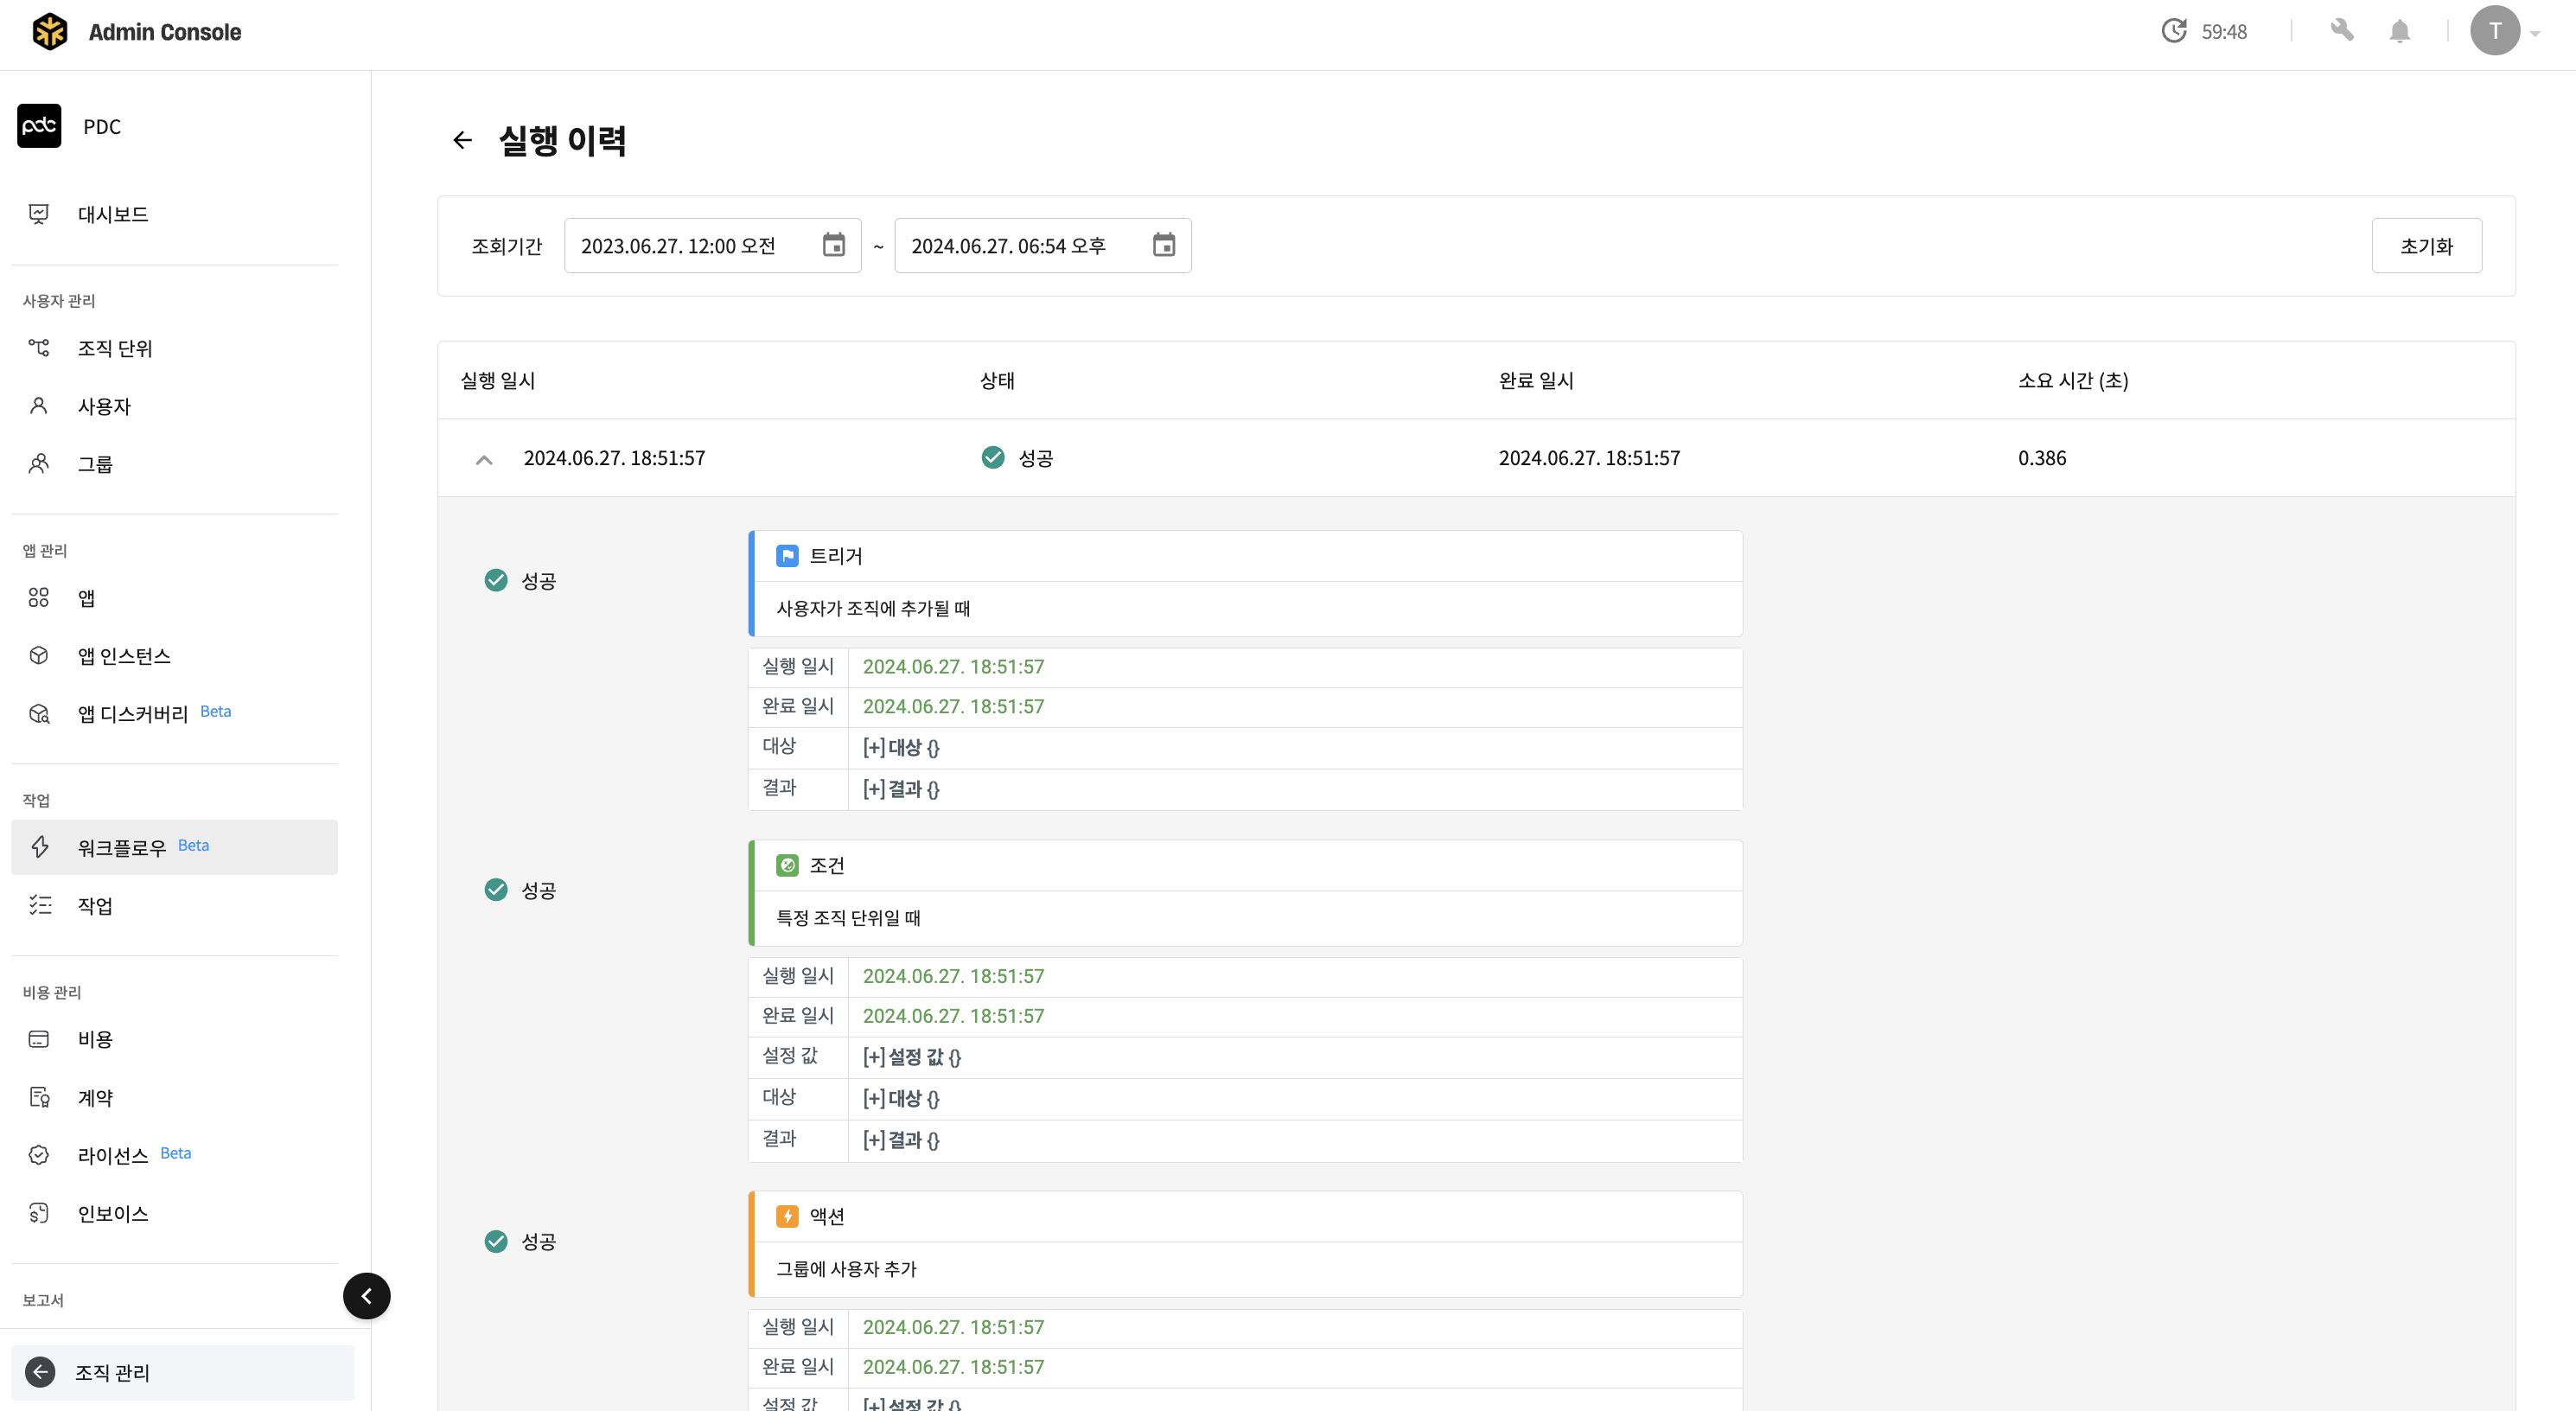Expand [+] 결과 under the 조건 step
Viewport: 2576px width, 1411px height.
pos(901,1140)
